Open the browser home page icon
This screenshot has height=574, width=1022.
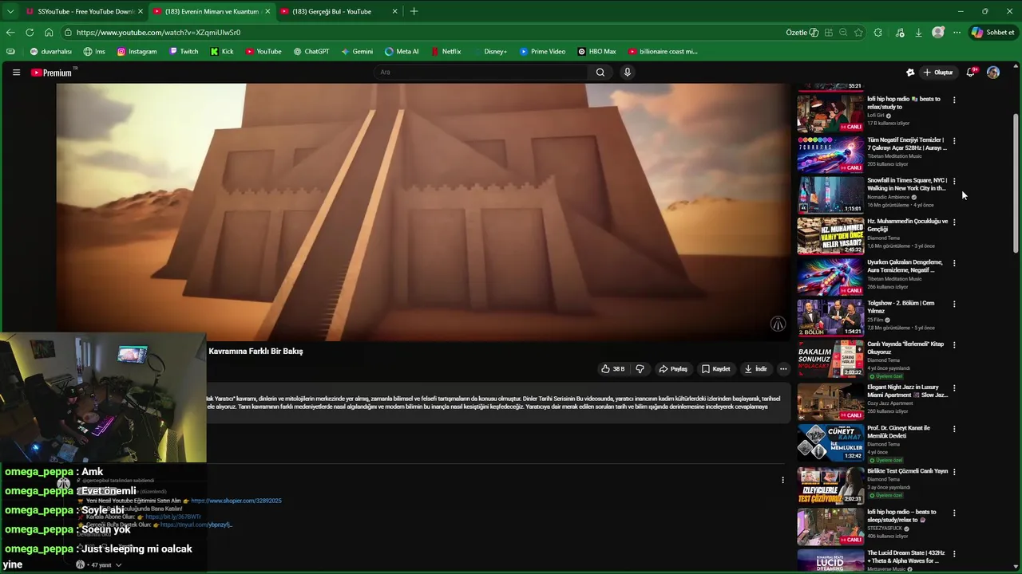[x=49, y=33]
